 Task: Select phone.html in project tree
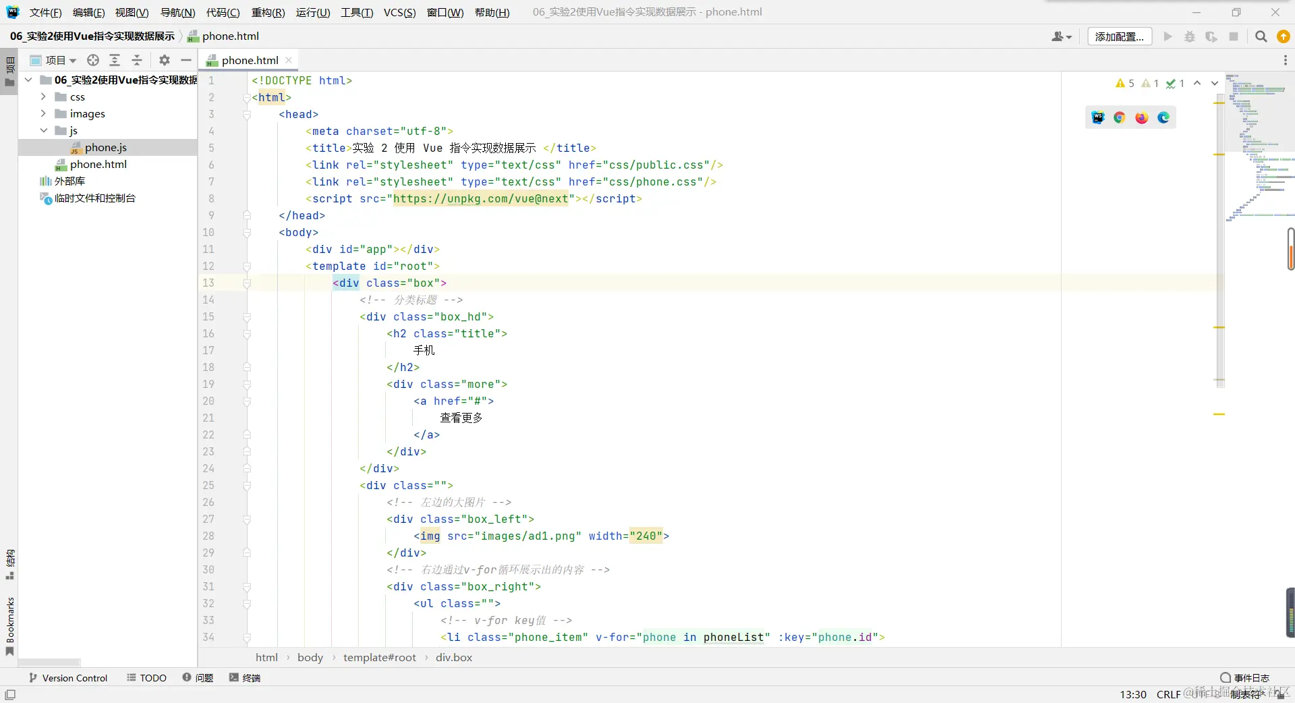(x=98, y=164)
